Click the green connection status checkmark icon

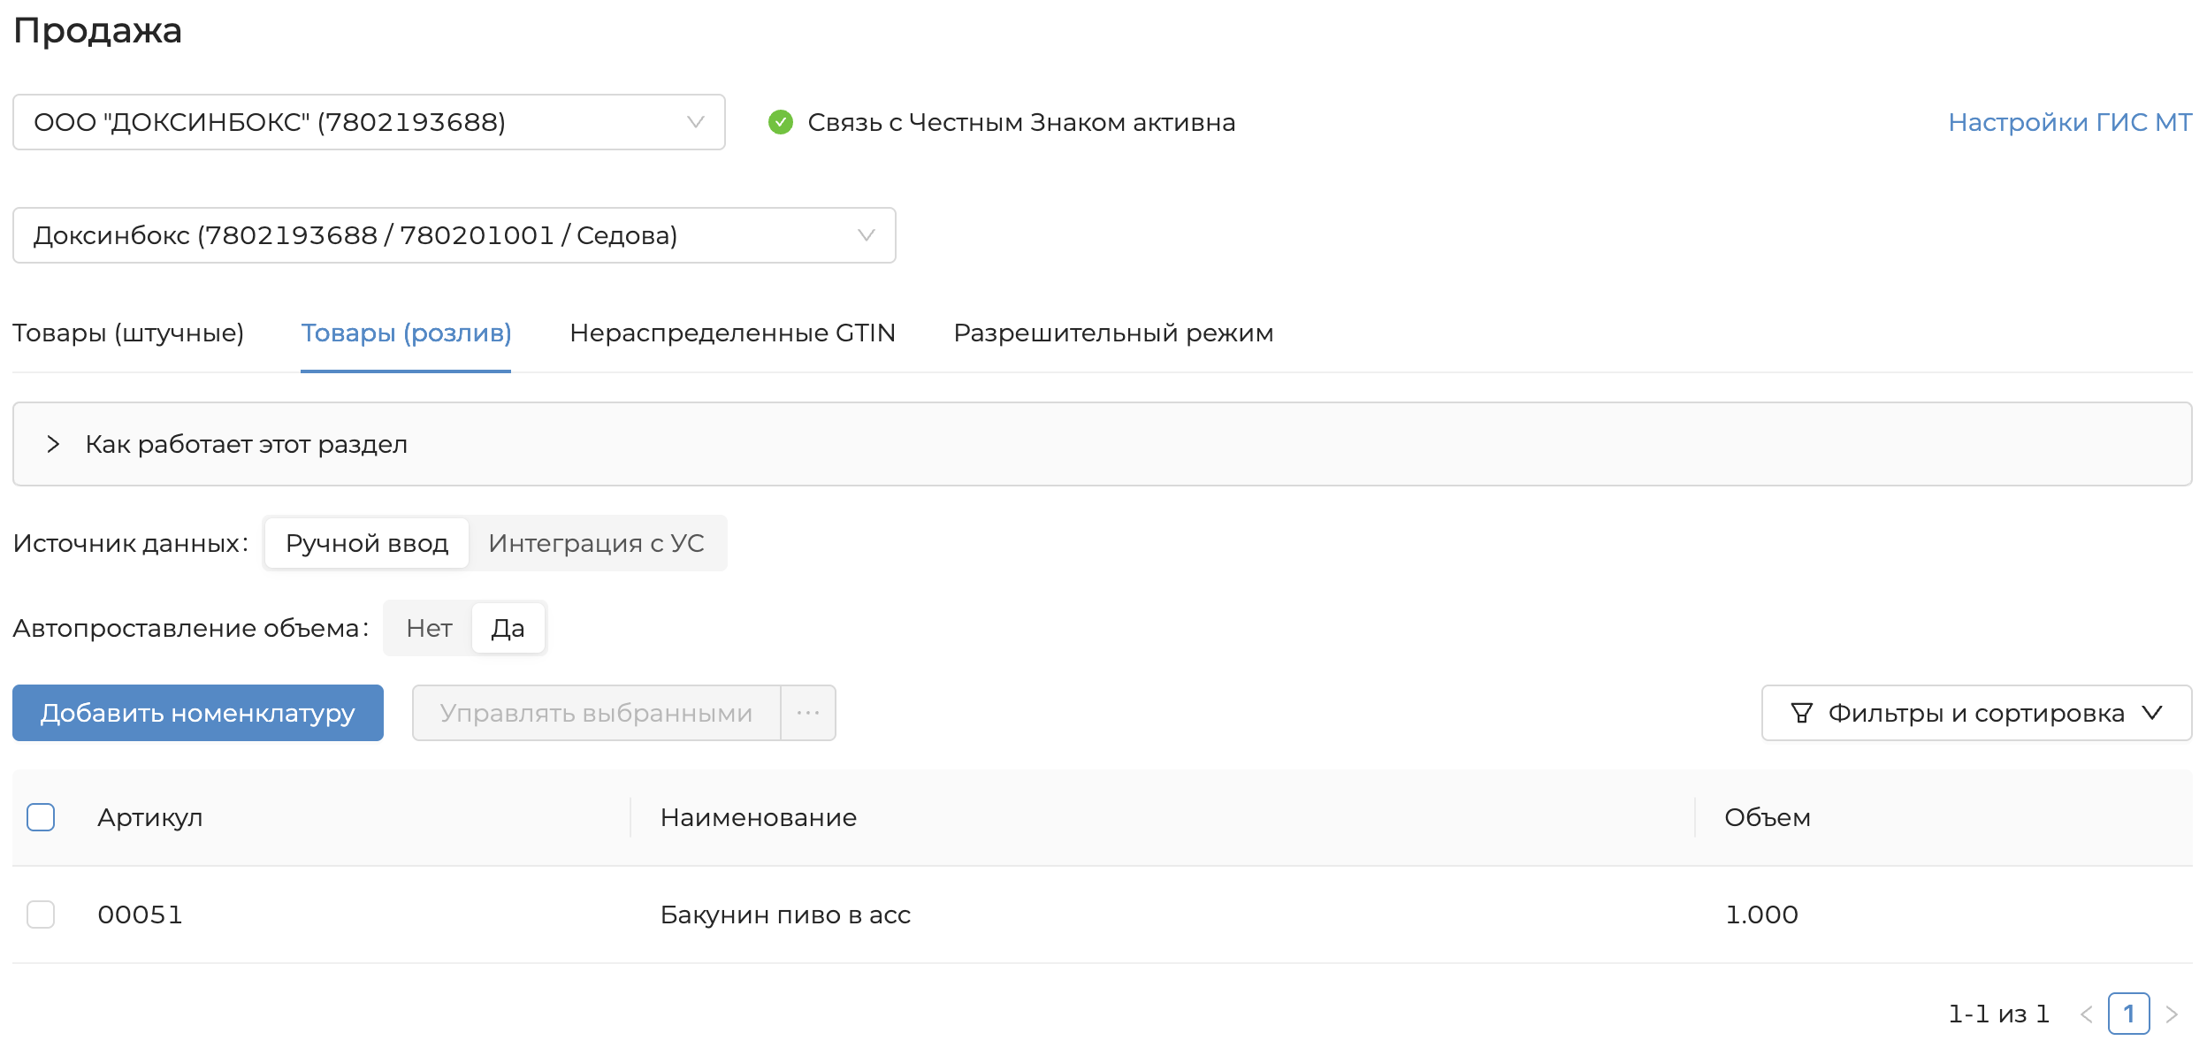(x=780, y=122)
